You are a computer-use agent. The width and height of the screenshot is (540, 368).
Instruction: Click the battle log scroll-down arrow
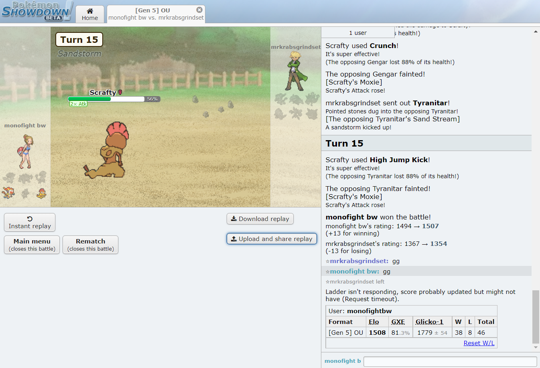tap(536, 348)
